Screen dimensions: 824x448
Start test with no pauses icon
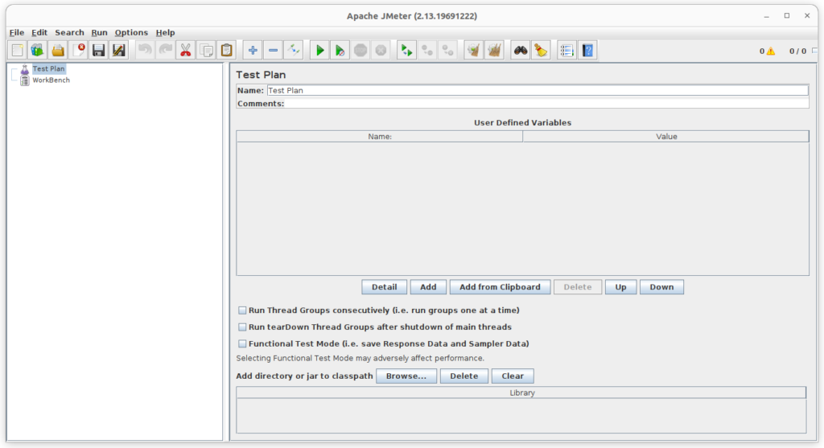(340, 51)
